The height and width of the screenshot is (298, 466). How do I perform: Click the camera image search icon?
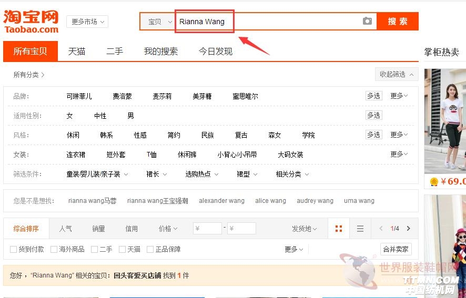tap(367, 22)
